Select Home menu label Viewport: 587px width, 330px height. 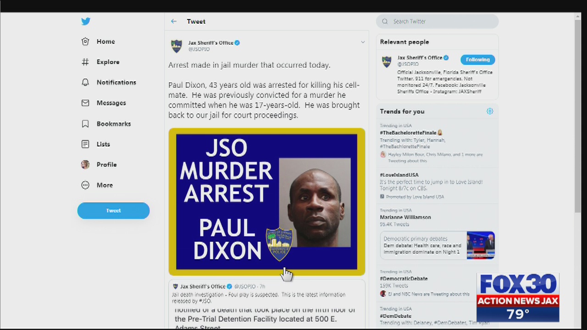click(106, 41)
